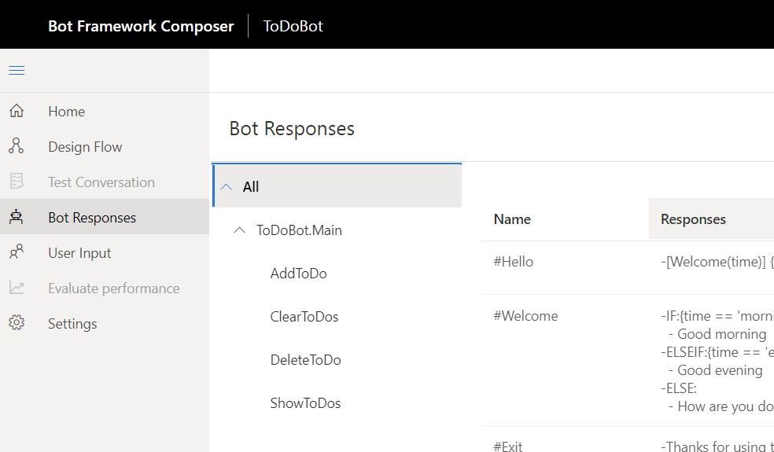Click the Evaluate performance chart icon

[17, 288]
